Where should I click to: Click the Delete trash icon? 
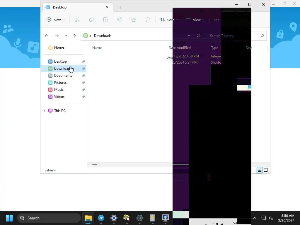[x=148, y=20]
